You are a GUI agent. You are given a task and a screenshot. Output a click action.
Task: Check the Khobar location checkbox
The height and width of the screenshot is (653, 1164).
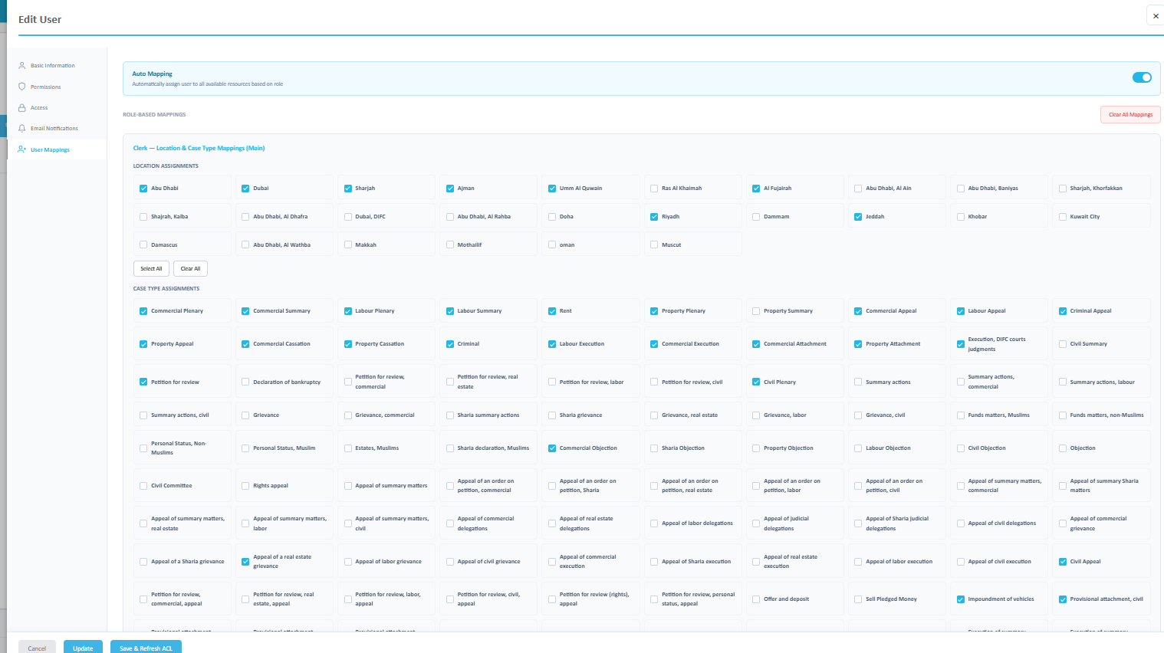point(961,217)
